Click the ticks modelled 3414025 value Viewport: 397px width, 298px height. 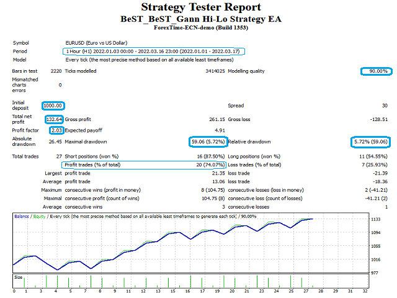215,71
